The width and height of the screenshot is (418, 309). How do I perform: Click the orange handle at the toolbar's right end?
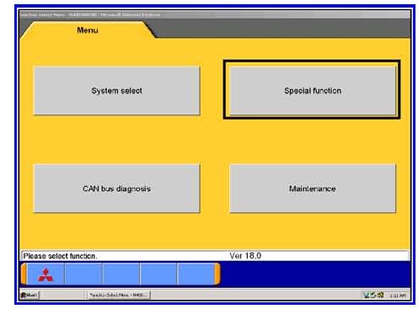tap(217, 274)
